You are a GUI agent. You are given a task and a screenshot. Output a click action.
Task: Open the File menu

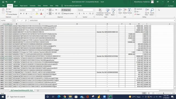pos(3,5)
